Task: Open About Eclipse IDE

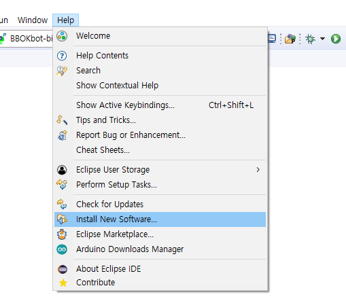Action: pyautogui.click(x=160, y=269)
